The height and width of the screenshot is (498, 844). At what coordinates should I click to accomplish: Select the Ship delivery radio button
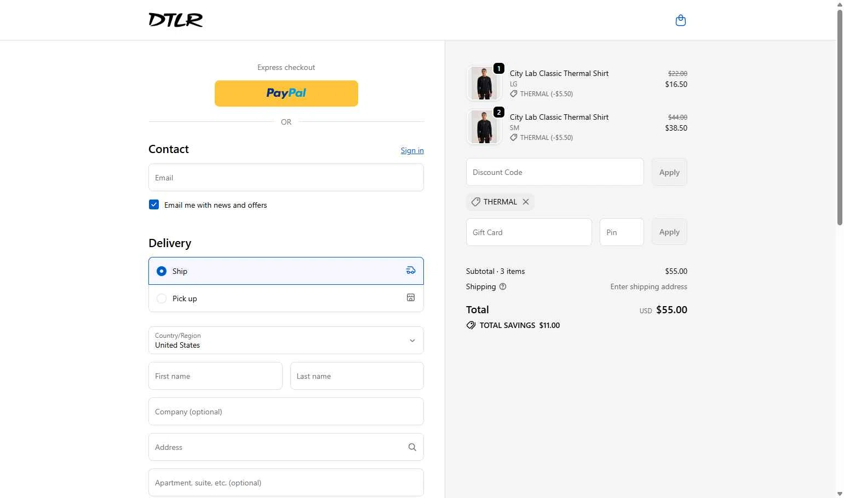click(162, 271)
